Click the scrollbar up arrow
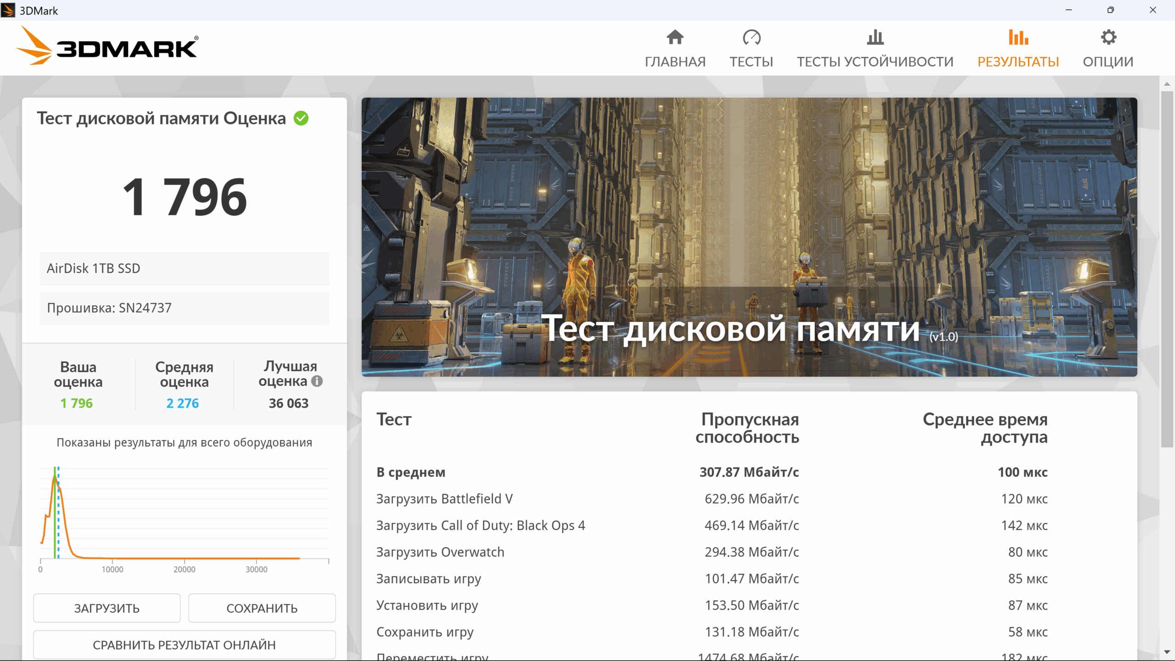 coord(1167,84)
